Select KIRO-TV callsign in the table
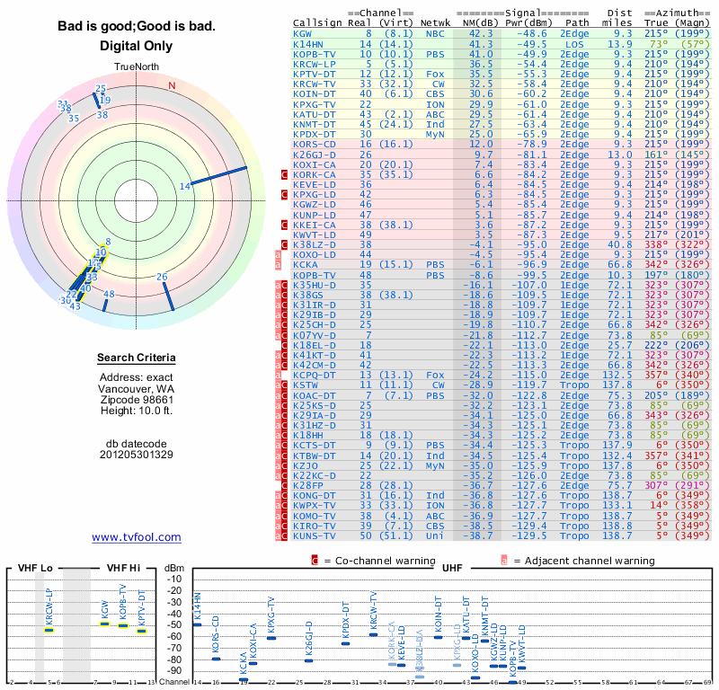 (315, 526)
